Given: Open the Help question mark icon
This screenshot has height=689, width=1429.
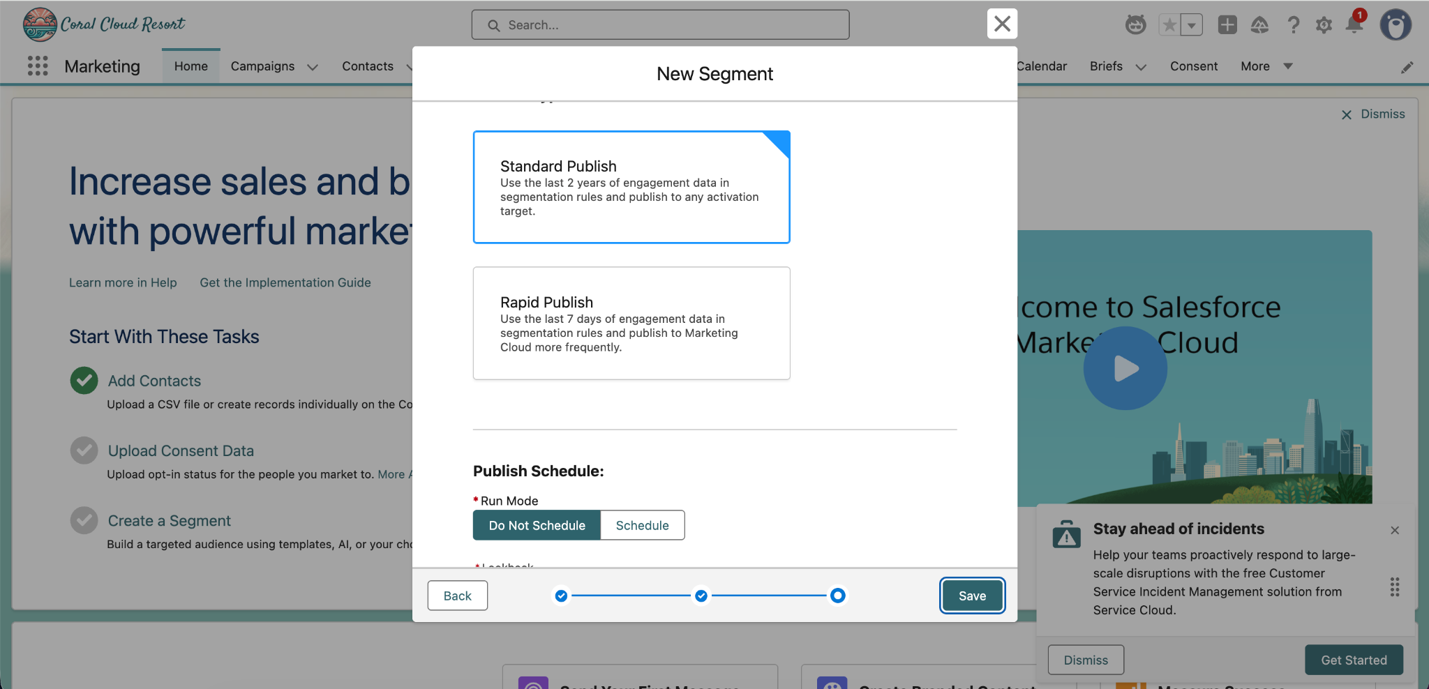Looking at the screenshot, I should [x=1293, y=25].
